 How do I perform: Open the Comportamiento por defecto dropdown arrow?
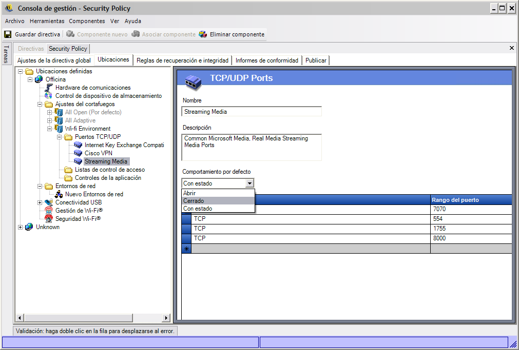[x=249, y=183]
